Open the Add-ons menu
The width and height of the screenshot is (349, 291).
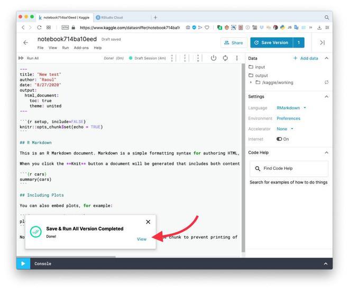(81, 48)
